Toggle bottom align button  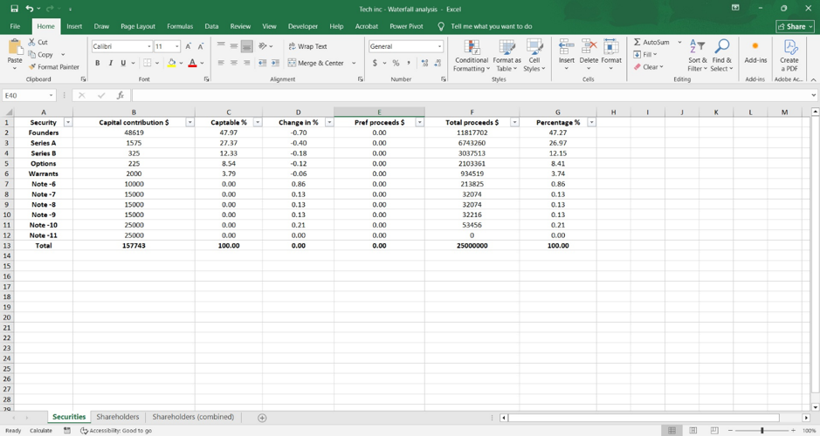[246, 46]
